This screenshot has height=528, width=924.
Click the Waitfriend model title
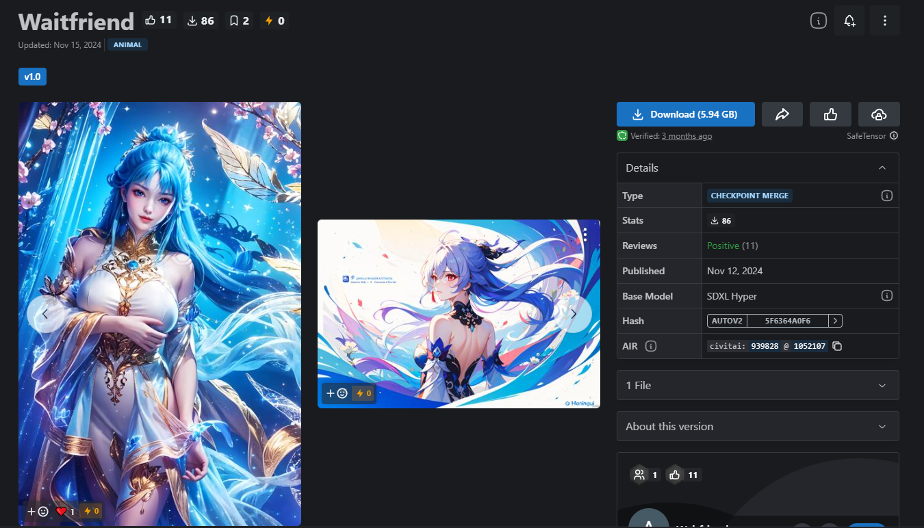pos(76,22)
